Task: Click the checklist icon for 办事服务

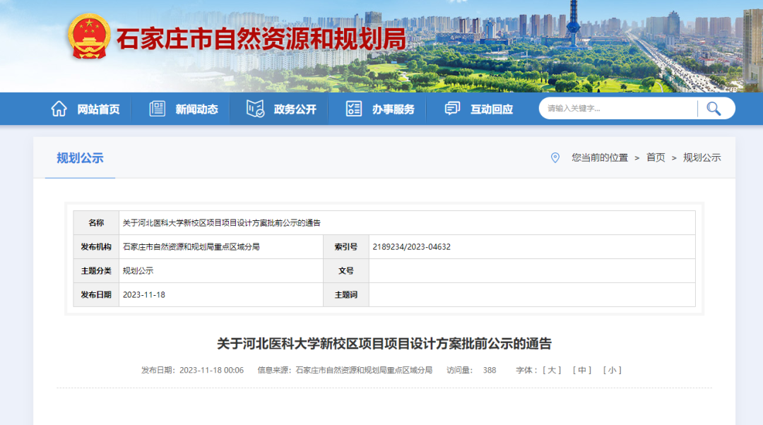Action: 354,109
